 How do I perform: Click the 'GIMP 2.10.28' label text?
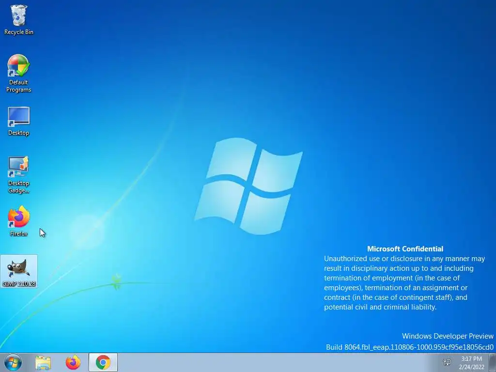coord(19,284)
